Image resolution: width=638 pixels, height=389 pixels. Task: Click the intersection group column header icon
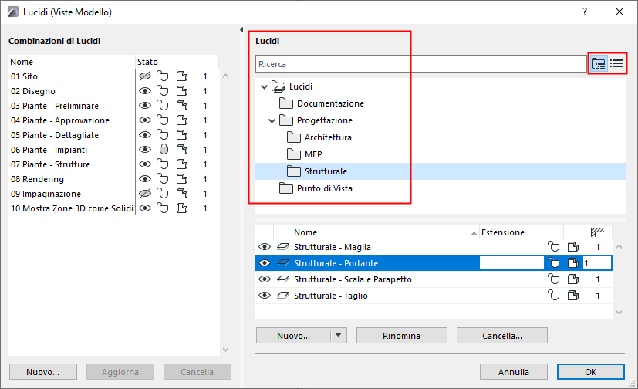click(596, 232)
